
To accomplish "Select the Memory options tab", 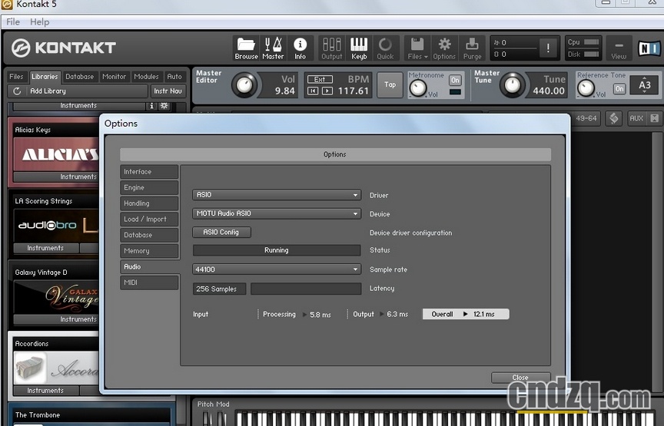I will [149, 251].
